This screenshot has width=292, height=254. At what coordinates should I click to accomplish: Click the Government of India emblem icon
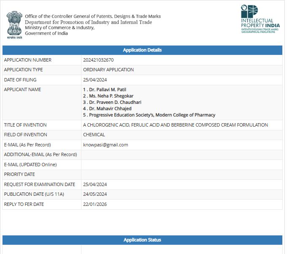pyautogui.click(x=14, y=25)
